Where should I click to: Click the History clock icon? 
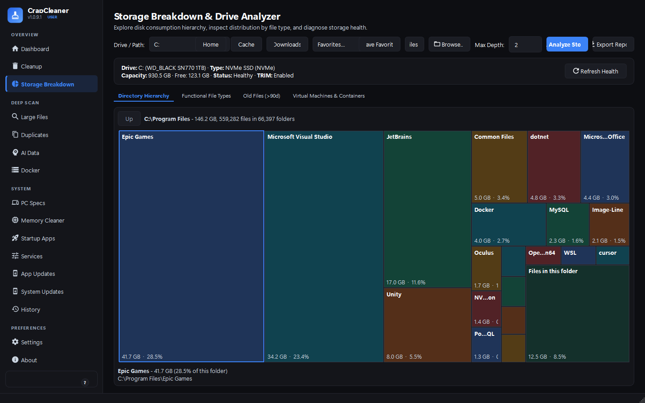(15, 309)
